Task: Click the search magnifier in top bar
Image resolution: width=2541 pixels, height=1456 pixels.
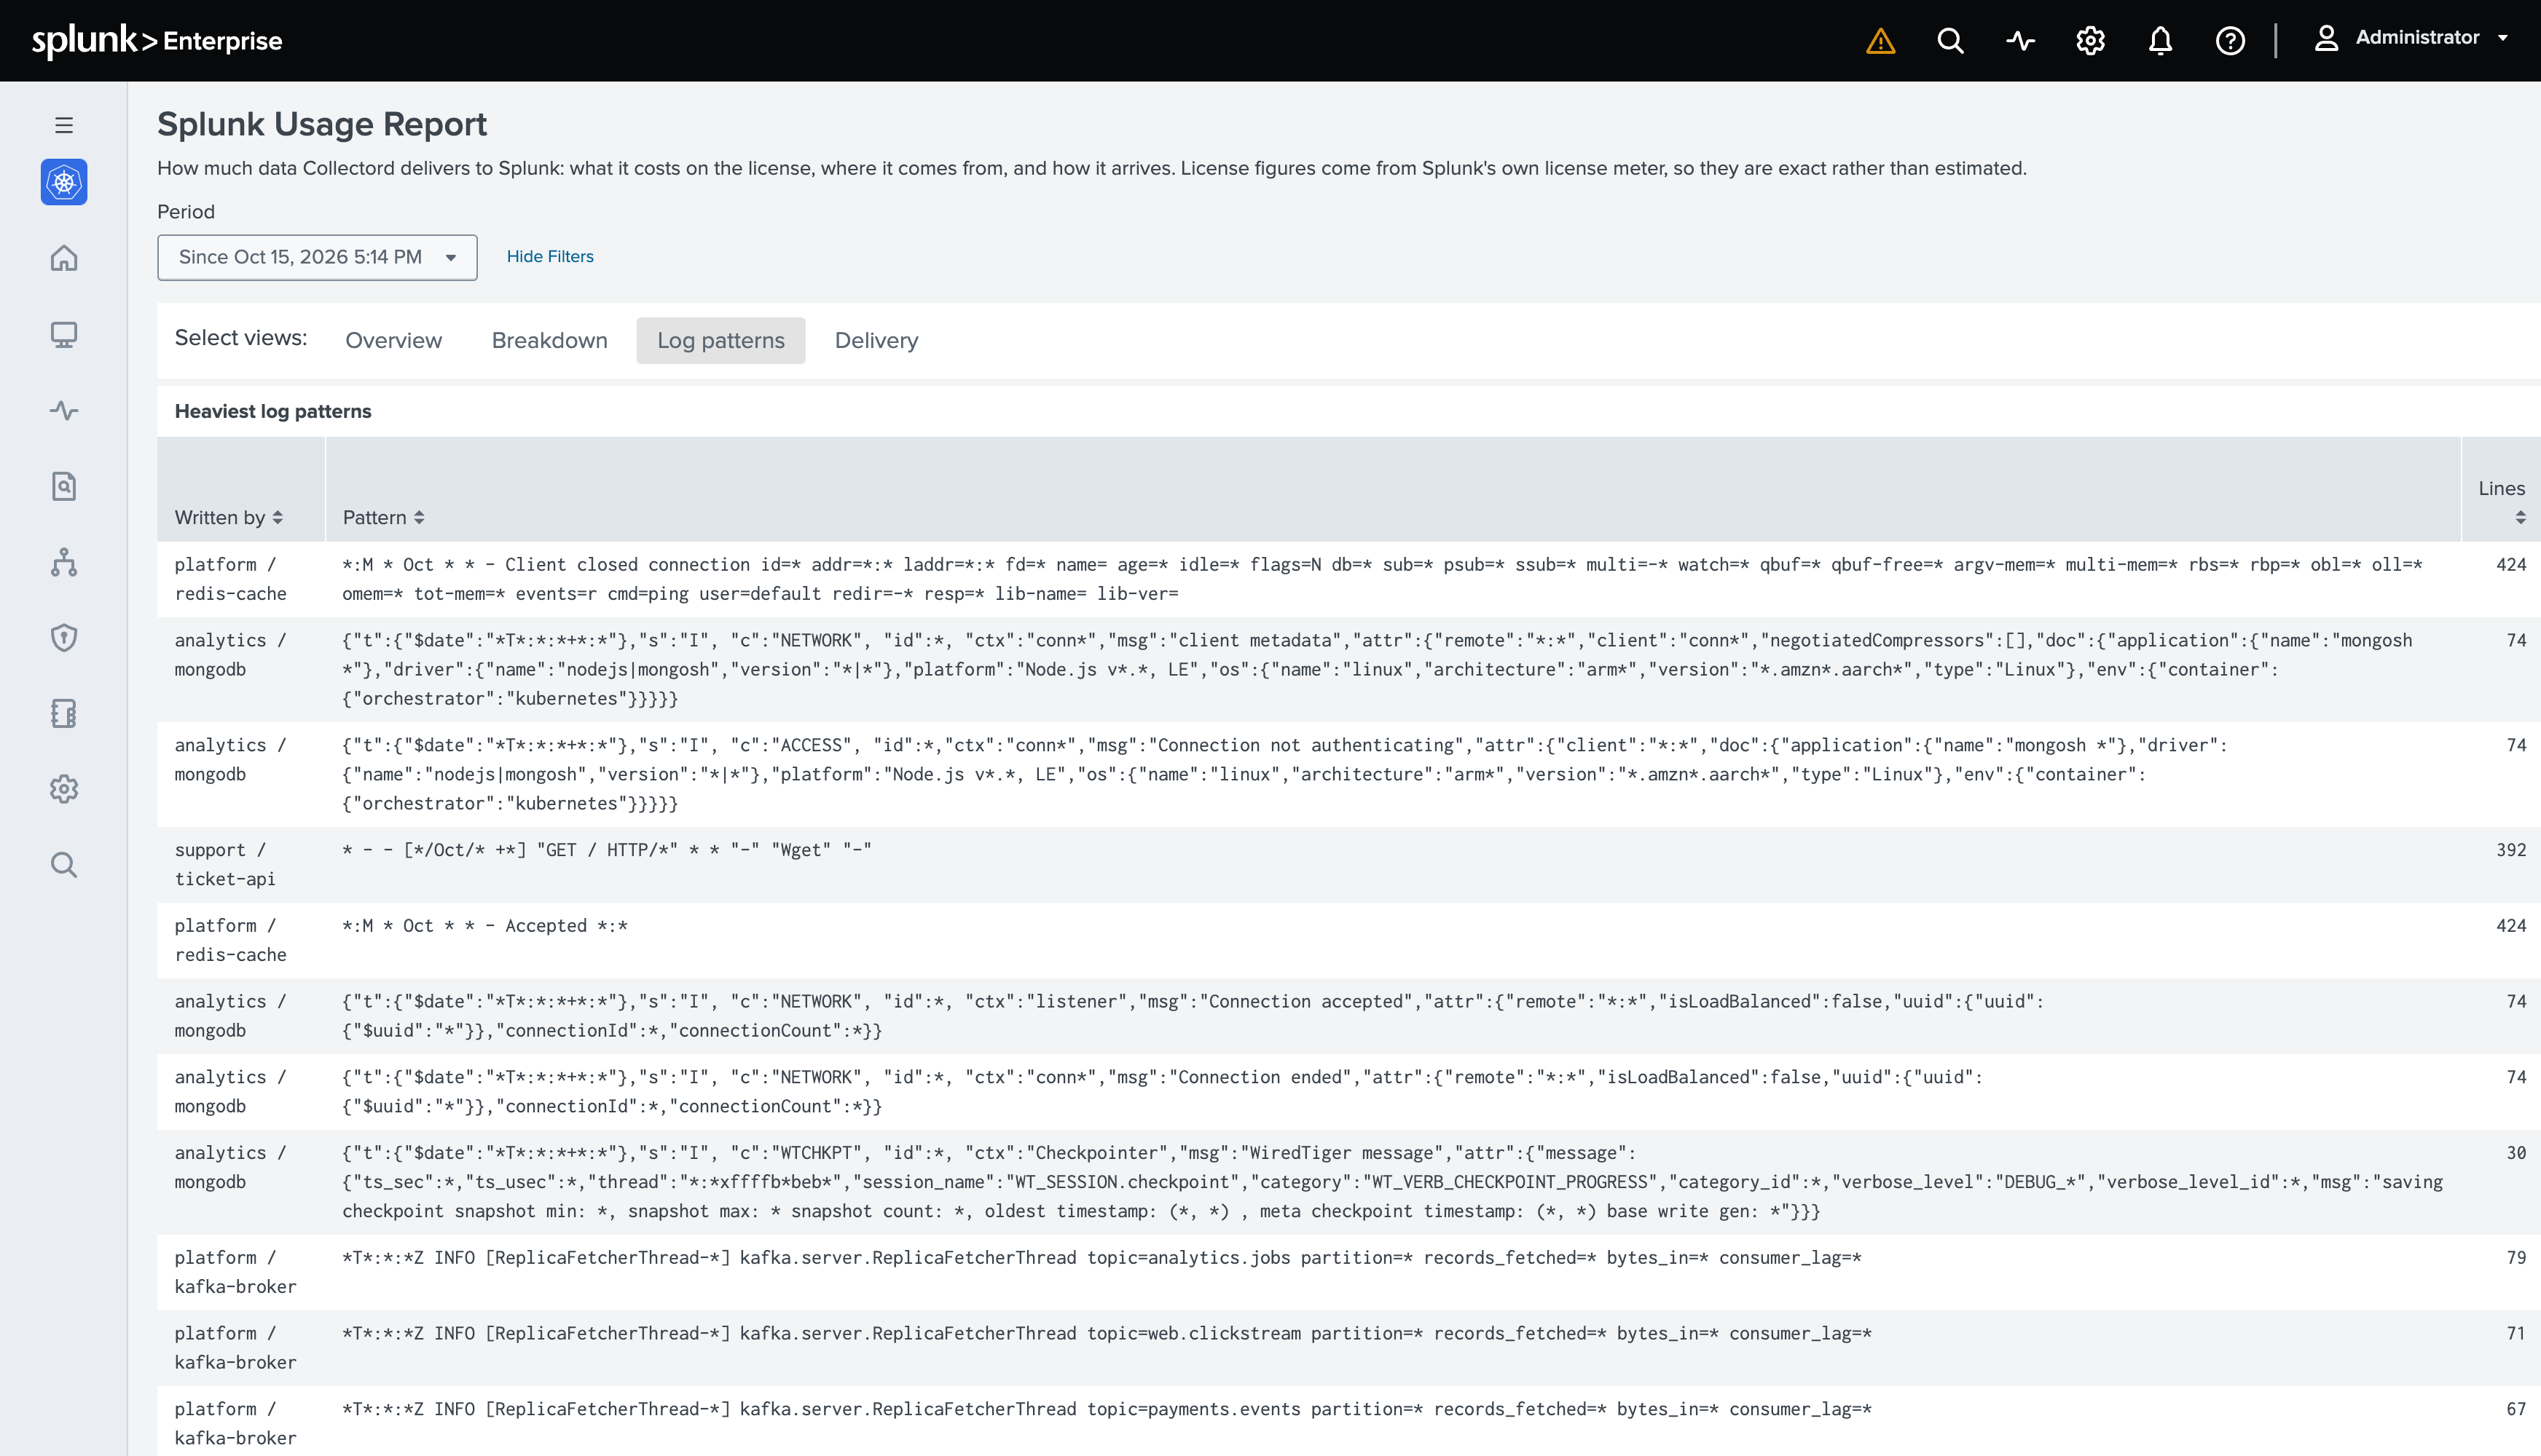Action: tap(1949, 41)
